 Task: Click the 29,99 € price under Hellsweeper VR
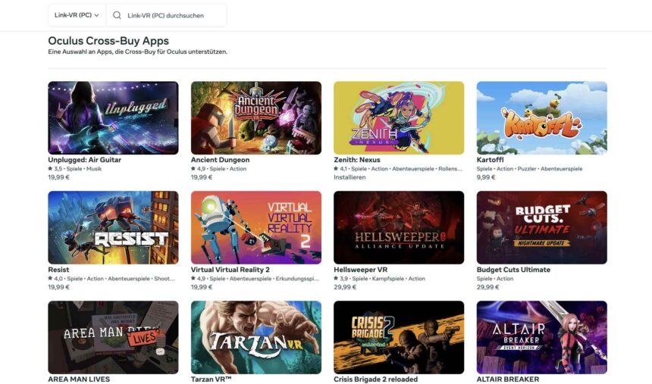345,287
